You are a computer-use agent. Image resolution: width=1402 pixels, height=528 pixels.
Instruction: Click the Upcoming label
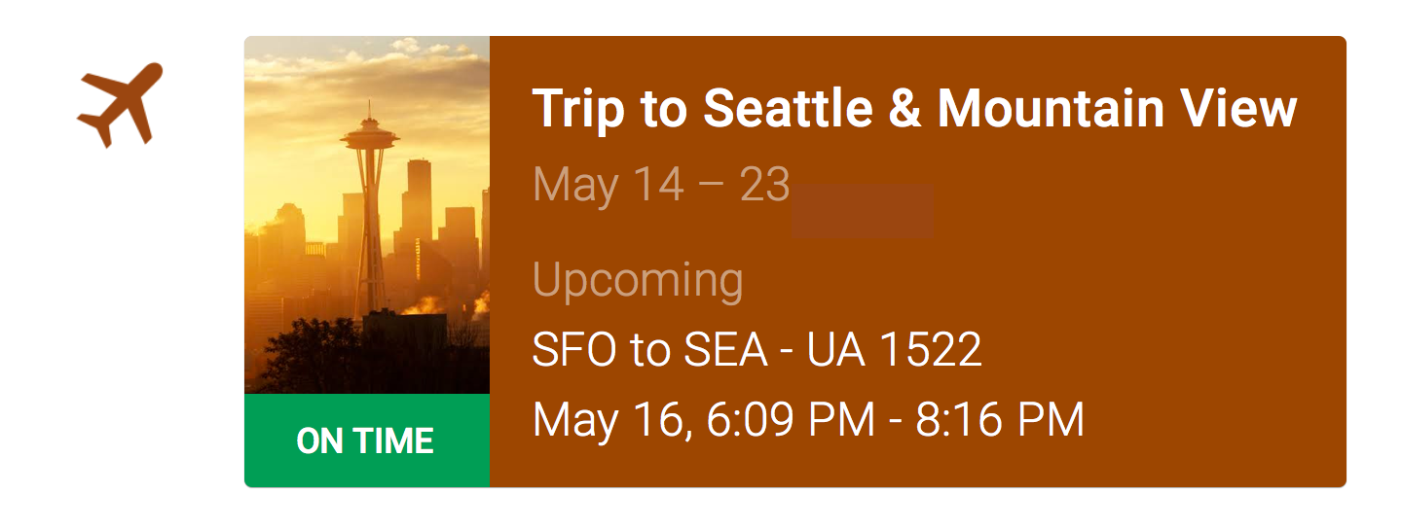(638, 280)
